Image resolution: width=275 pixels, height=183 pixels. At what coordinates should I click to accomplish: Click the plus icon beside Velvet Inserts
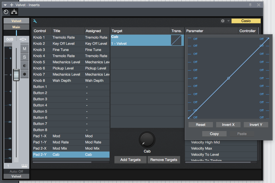[12, 5]
